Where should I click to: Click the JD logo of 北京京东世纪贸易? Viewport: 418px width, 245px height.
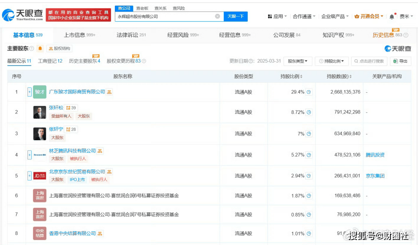[x=40, y=176]
